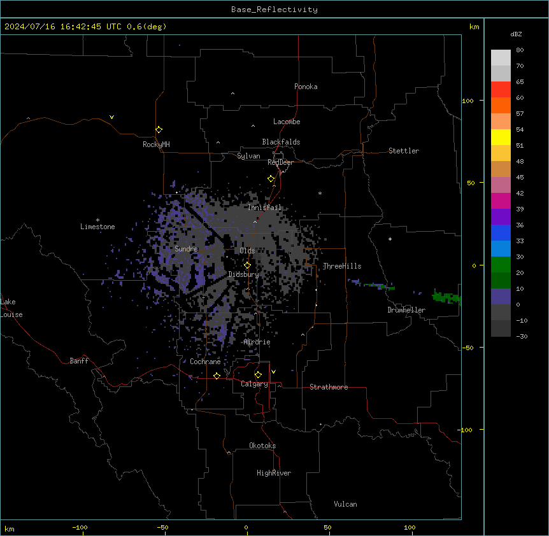Click the km unit label in the top-right corner
This screenshot has height=536, width=549.
[x=474, y=27]
